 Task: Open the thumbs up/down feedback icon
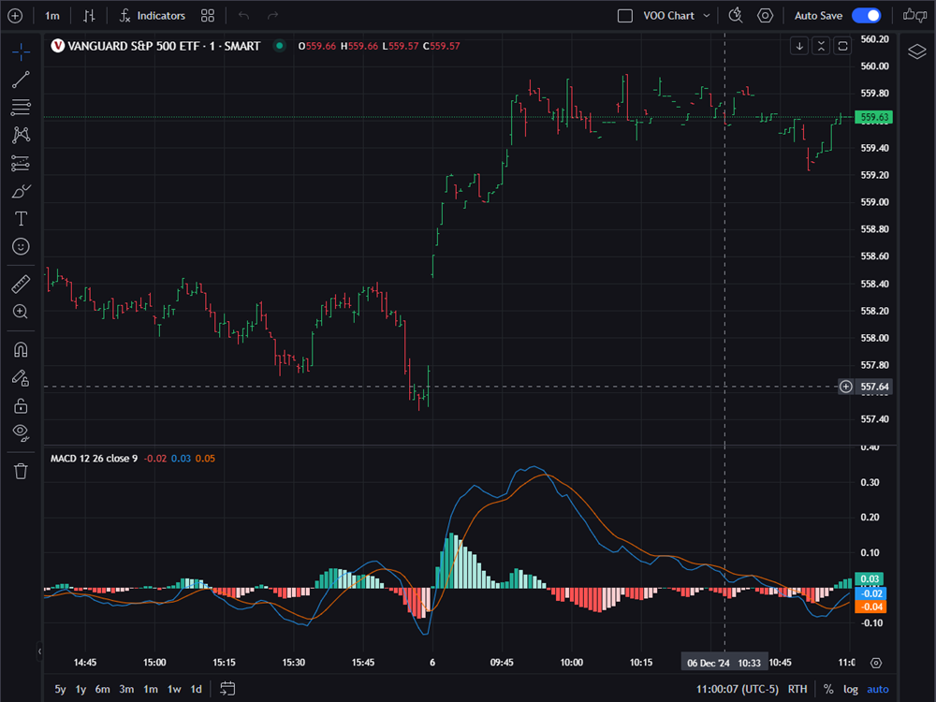[x=914, y=16]
